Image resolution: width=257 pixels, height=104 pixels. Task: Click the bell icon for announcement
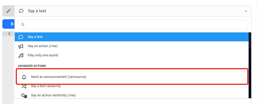pyautogui.click(x=24, y=77)
